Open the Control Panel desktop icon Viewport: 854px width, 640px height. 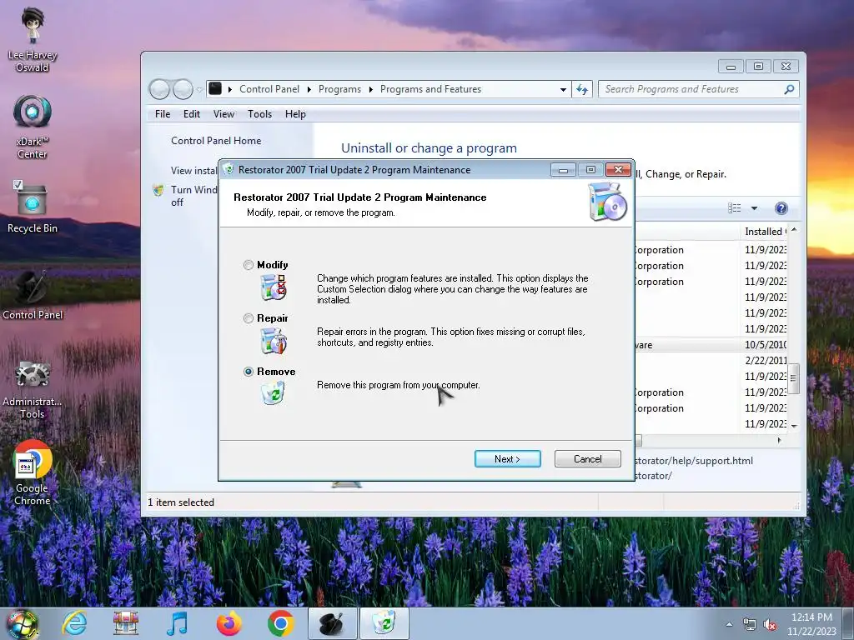tap(33, 295)
